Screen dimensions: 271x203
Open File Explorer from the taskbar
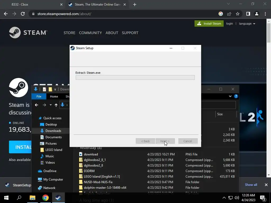pyautogui.click(x=32, y=198)
